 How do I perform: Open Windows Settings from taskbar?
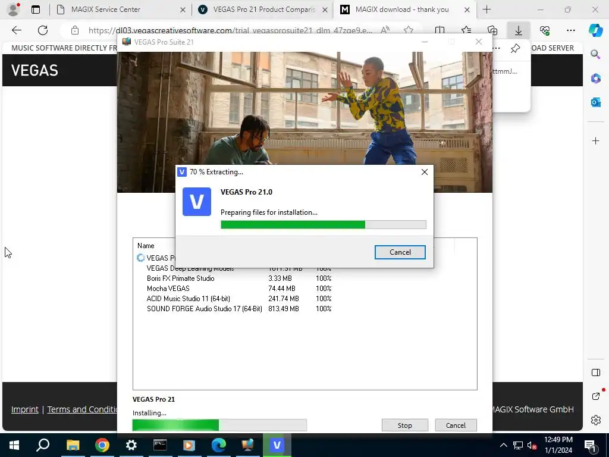tap(131, 445)
